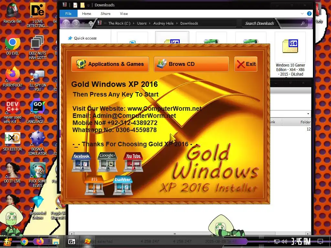331x248 pixels.
Task: Select the FUCK SOME ELVES icon
Action: pyautogui.click(x=37, y=175)
